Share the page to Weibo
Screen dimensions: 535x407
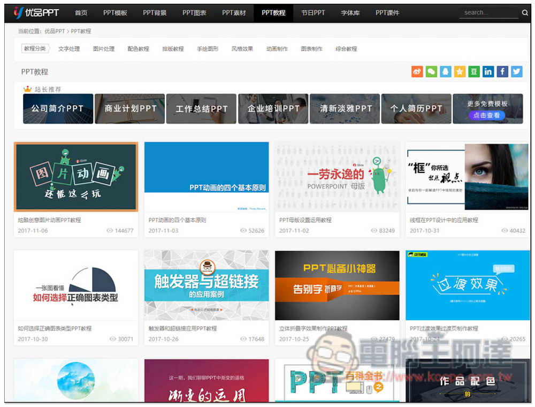pos(417,72)
